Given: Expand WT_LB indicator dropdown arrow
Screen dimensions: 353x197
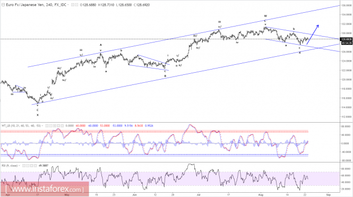Looking at the screenshot, I should pyautogui.click(x=42, y=126).
